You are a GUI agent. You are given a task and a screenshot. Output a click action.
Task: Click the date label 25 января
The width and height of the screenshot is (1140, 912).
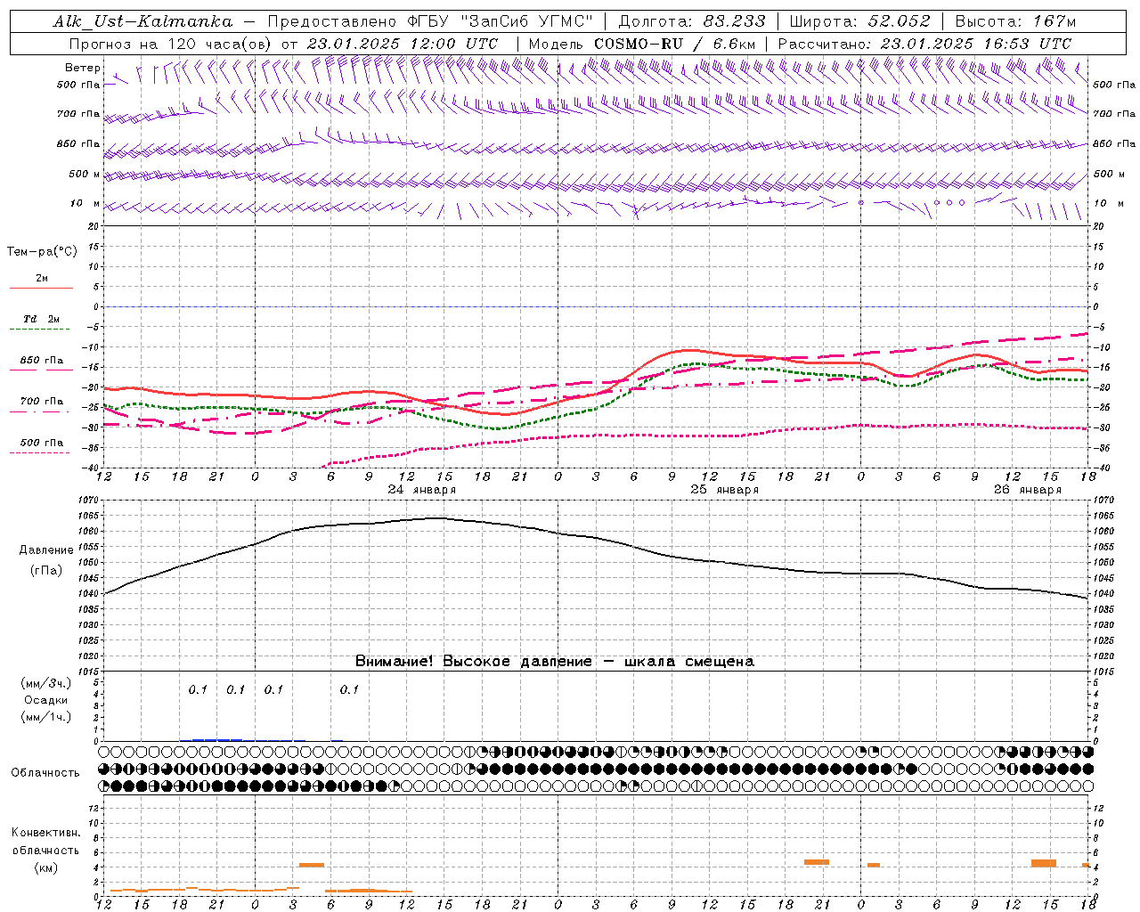tap(725, 490)
